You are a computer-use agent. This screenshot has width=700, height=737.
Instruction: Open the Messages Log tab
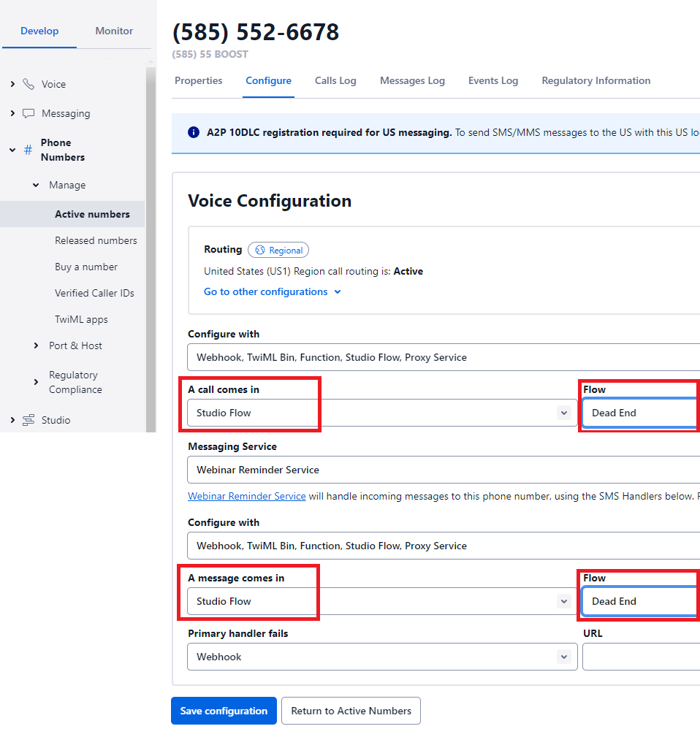412,80
